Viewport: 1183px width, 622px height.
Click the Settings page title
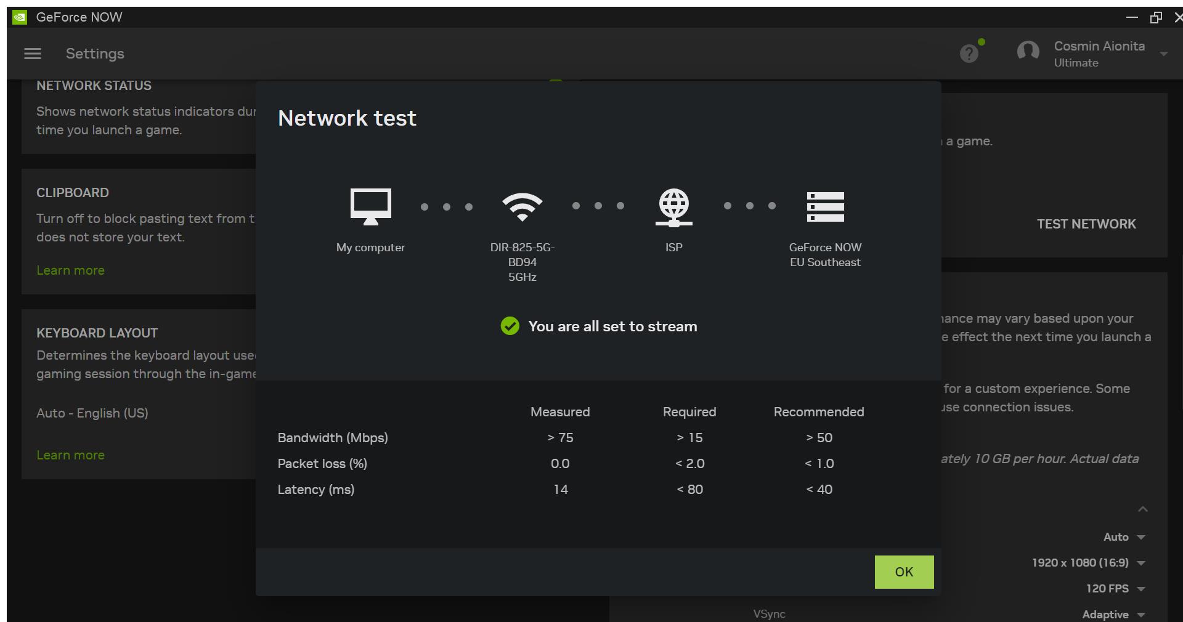(x=95, y=54)
